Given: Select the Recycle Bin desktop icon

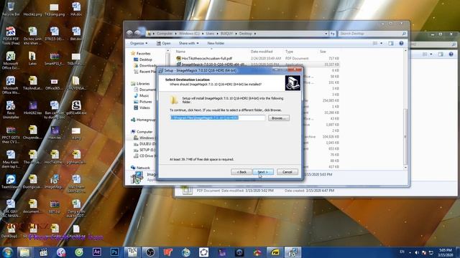Looking at the screenshot, I should (x=11, y=9).
